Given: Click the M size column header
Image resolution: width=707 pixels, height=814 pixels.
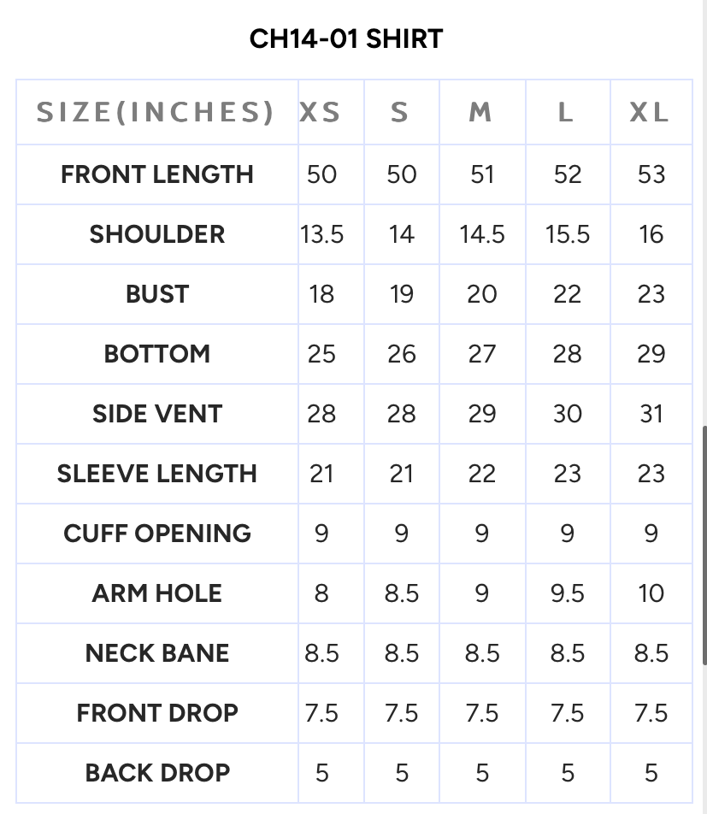Looking at the screenshot, I should pyautogui.click(x=481, y=112).
